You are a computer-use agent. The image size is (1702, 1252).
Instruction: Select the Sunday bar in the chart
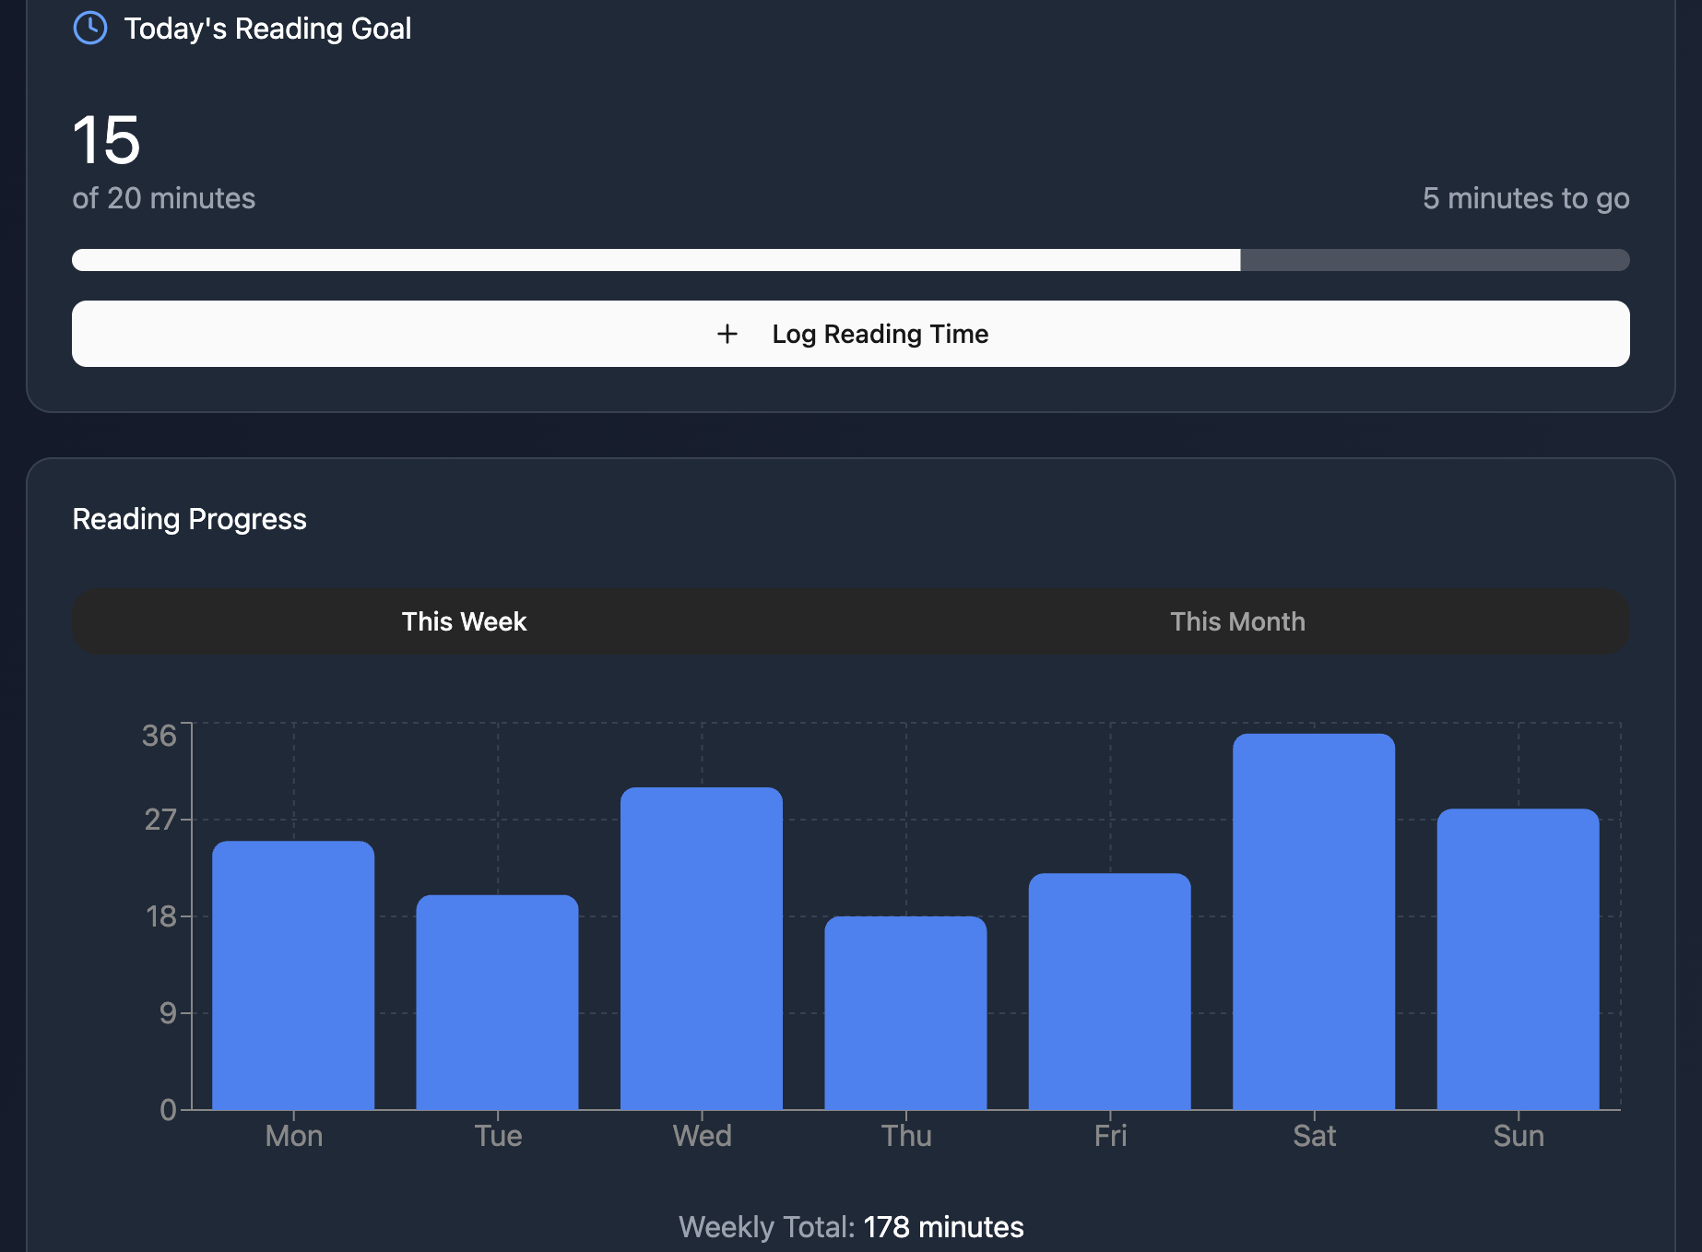coord(1518,959)
